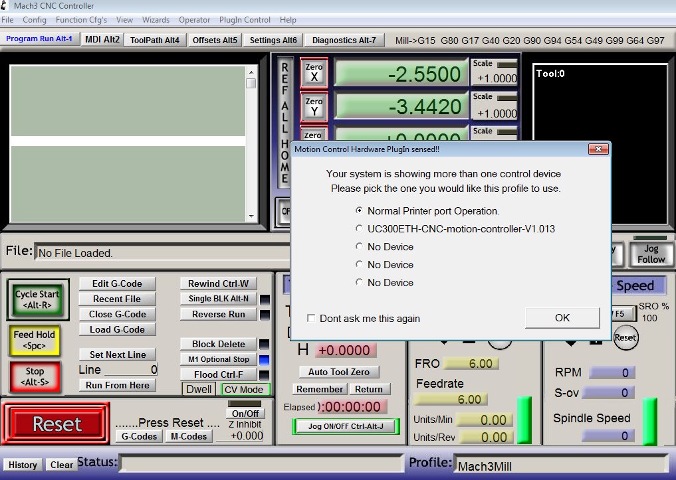Click Set Next Line button
This screenshot has height=480, width=676.
[117, 355]
